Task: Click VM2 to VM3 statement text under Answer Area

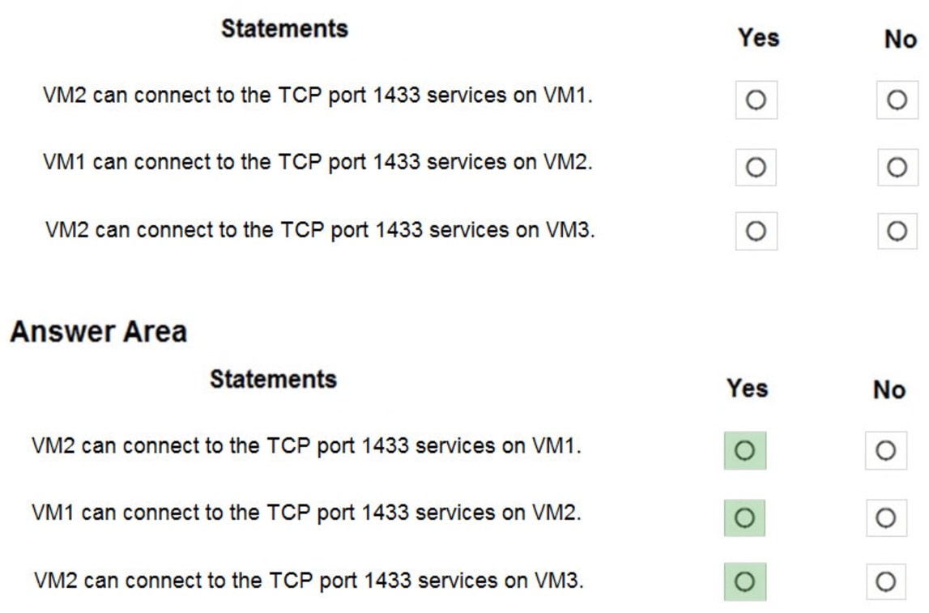Action: tap(309, 581)
